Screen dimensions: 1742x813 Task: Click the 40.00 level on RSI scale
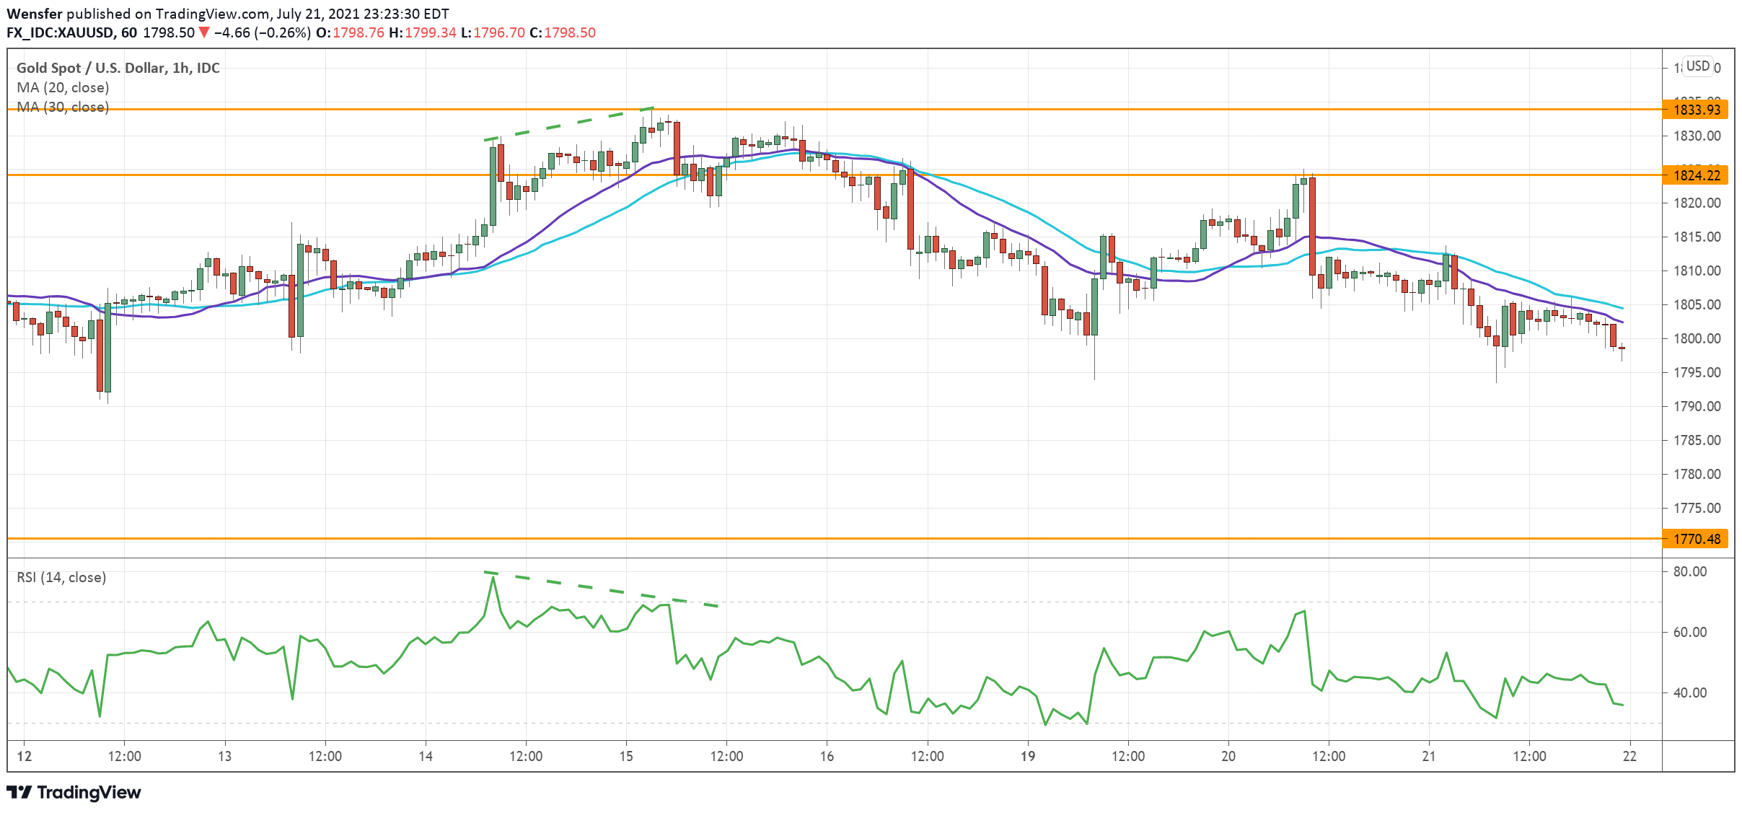coord(1689,693)
